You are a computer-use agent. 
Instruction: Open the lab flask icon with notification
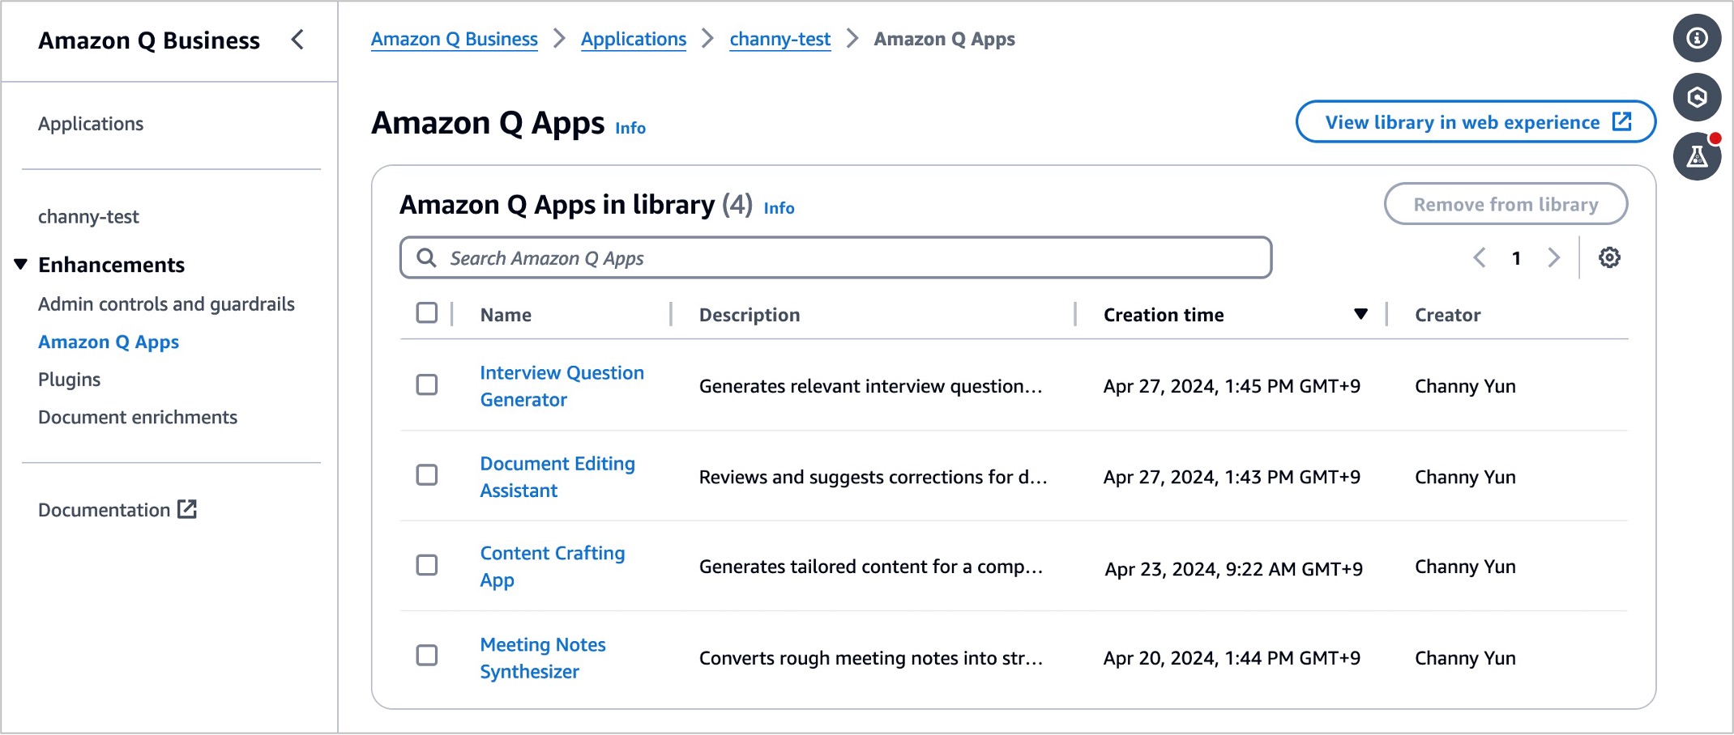pos(1697,156)
